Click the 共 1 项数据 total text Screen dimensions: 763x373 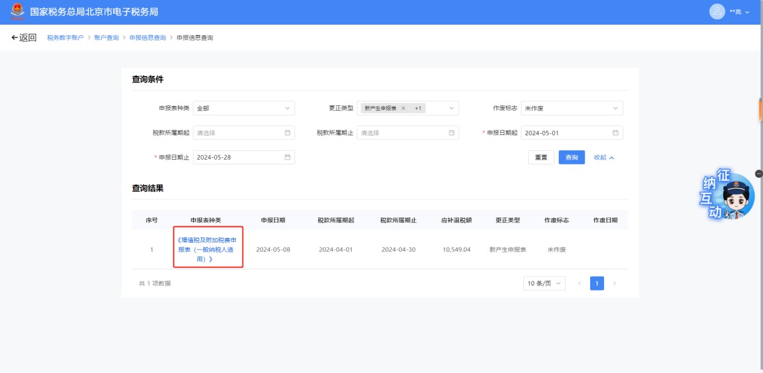(x=155, y=283)
